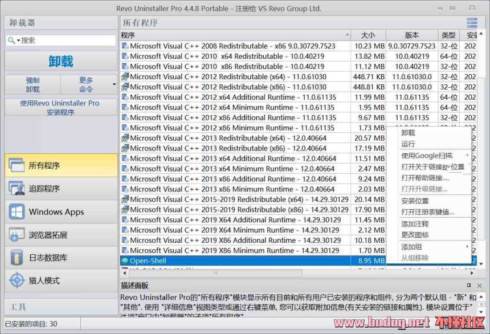Open the Windows Apps module
The height and width of the screenshot is (334, 490).
pyautogui.click(x=62, y=211)
